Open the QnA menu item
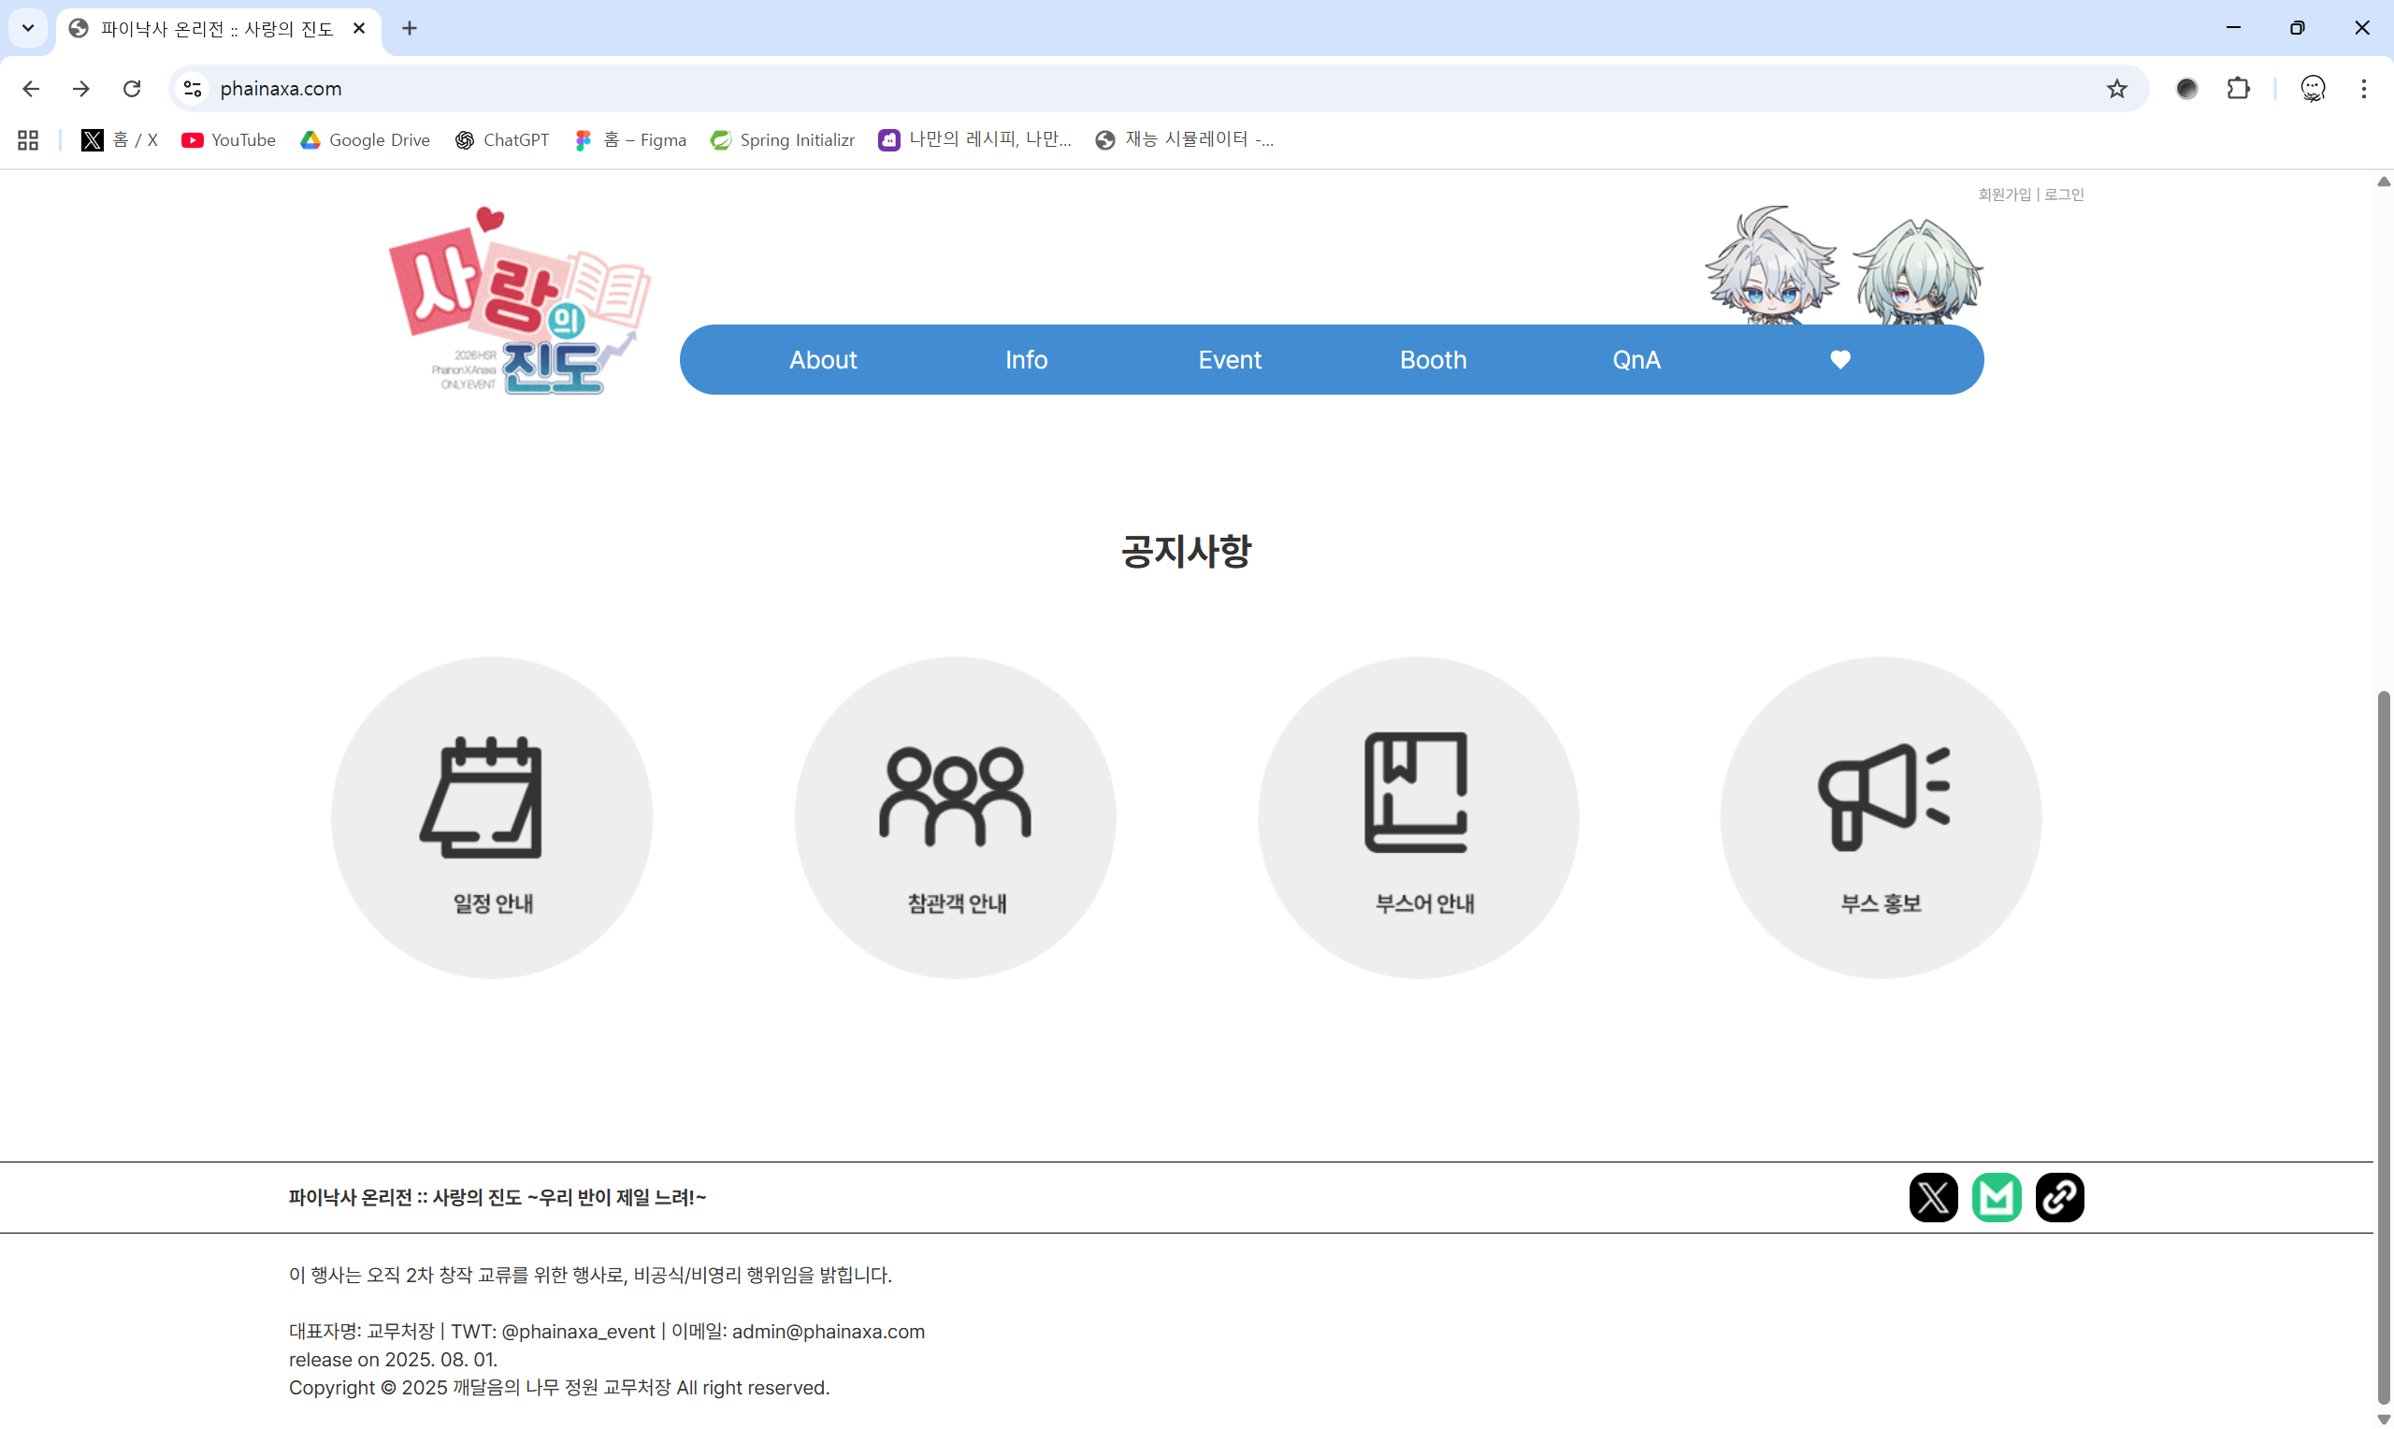 pos(1636,360)
